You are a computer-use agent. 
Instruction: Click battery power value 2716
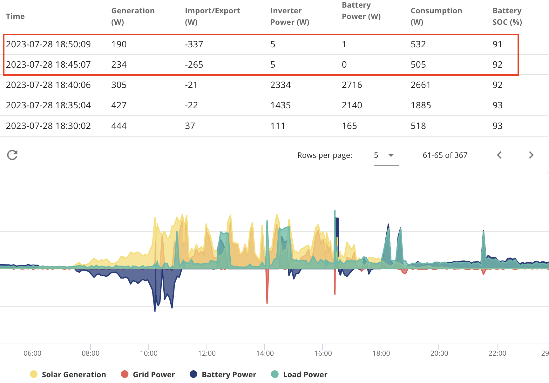[352, 85]
